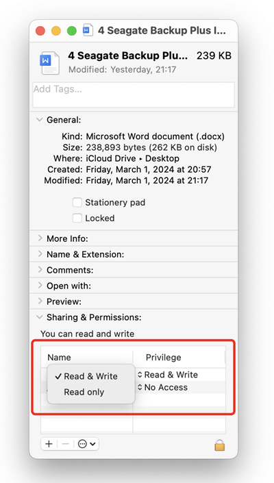Image resolution: width=274 pixels, height=483 pixels.
Task: Click 'Microsoft Word document (.docx)' kind value
Action: (155, 136)
